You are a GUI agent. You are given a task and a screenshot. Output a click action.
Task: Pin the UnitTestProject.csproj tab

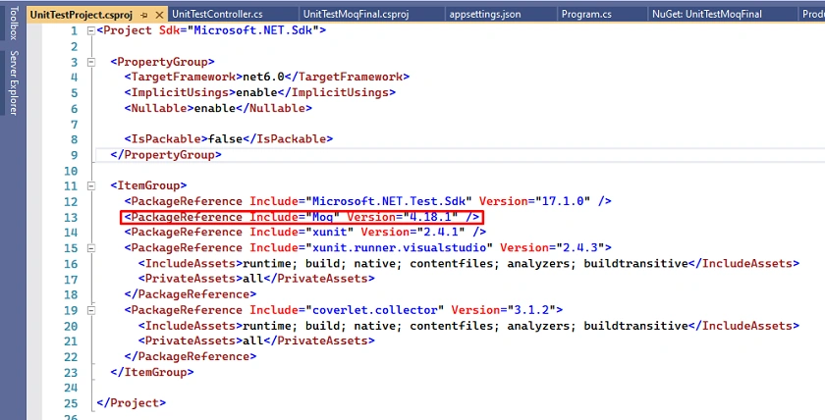tap(144, 15)
